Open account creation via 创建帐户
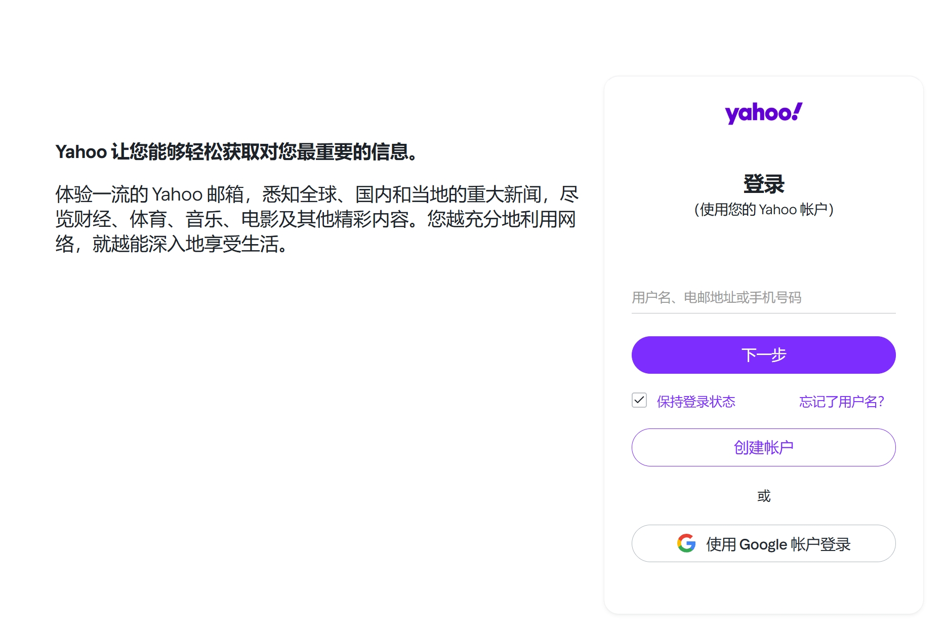This screenshot has width=945, height=630. click(x=763, y=447)
